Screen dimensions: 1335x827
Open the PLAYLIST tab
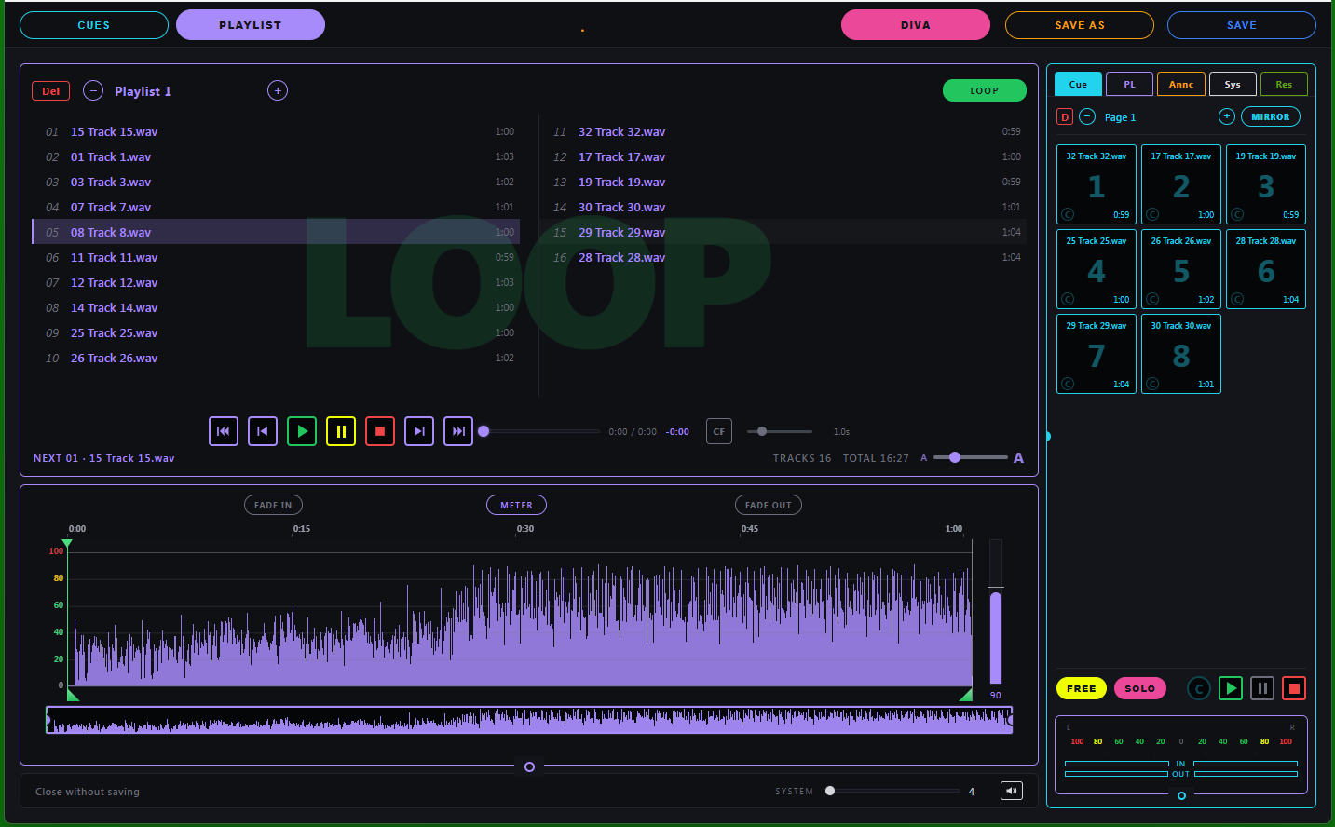tap(251, 25)
